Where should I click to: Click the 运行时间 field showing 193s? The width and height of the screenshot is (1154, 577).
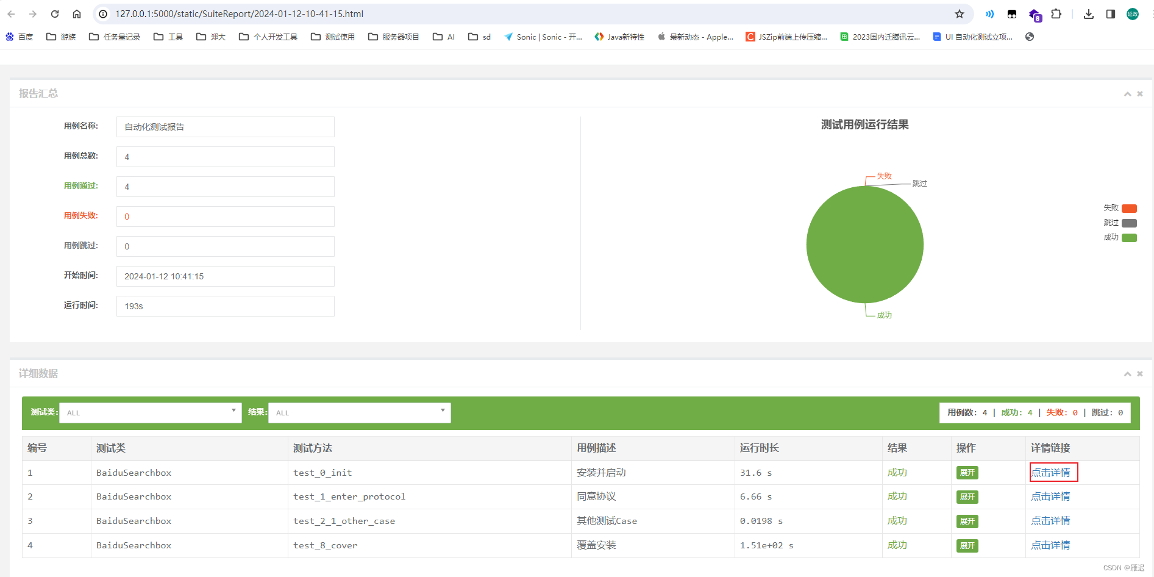(226, 306)
